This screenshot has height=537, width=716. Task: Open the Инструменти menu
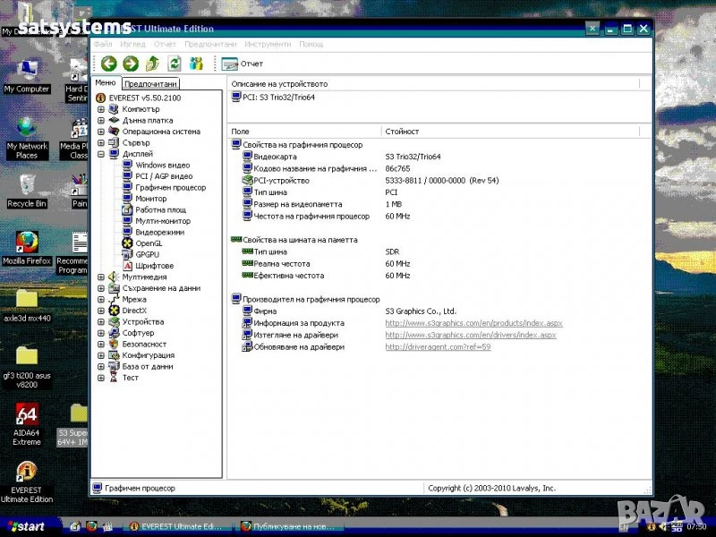tap(267, 44)
